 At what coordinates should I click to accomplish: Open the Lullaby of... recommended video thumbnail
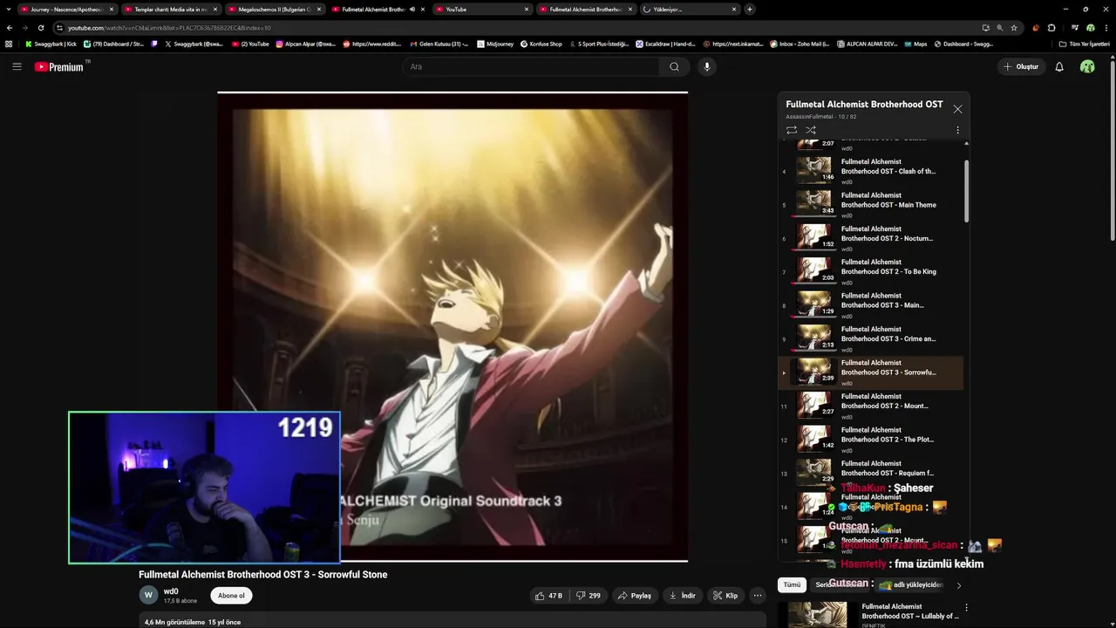(x=817, y=615)
